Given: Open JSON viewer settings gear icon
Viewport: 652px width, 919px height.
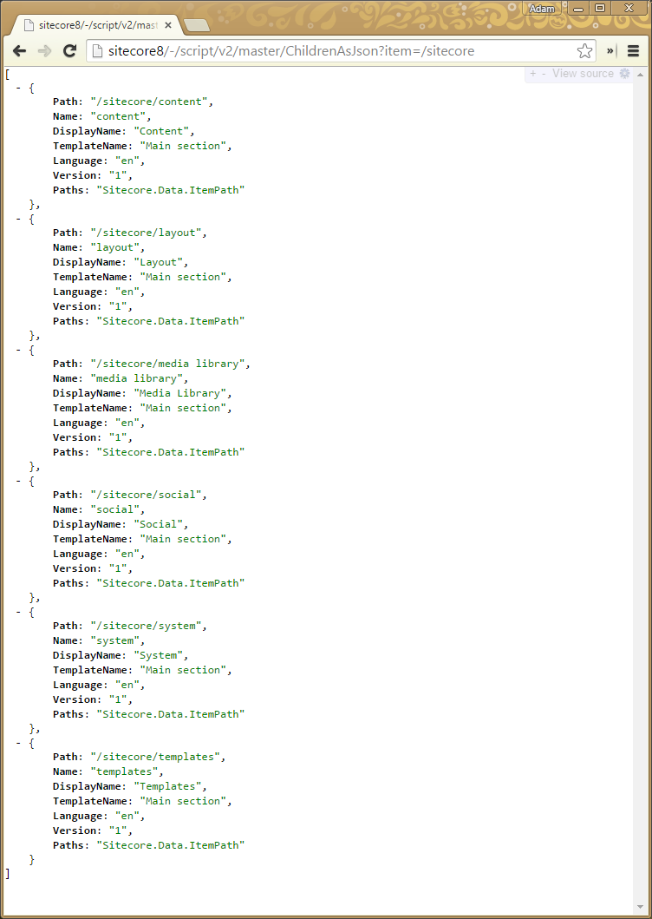Looking at the screenshot, I should (624, 74).
